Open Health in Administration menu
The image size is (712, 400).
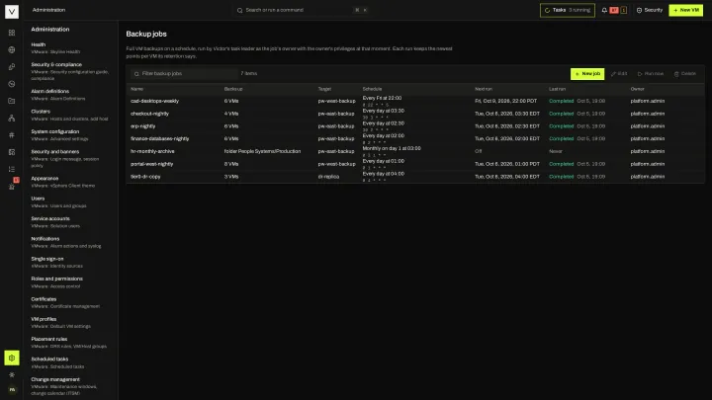(70, 48)
